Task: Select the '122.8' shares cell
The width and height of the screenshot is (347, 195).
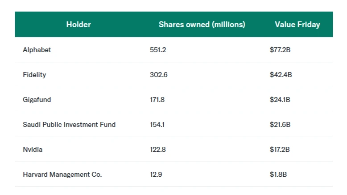Action: tap(157, 150)
